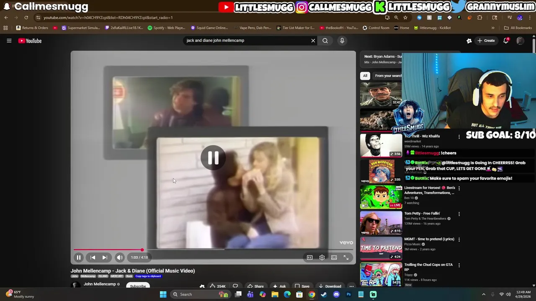536x301 pixels.
Task: Click the YouTube search magnifier button
Action: [x=325, y=41]
